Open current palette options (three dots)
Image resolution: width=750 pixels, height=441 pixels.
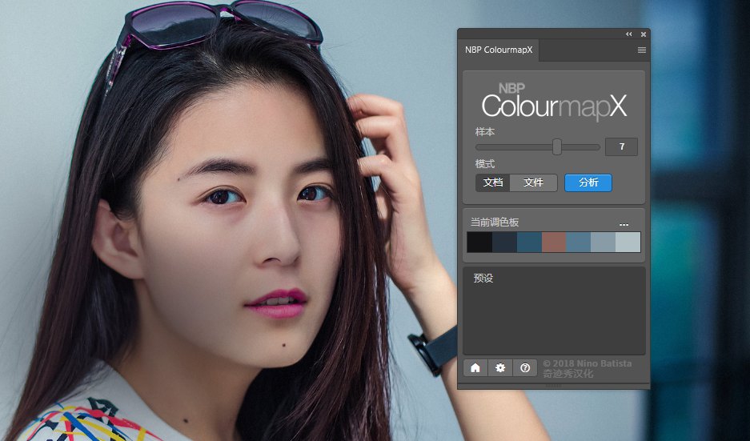point(624,224)
